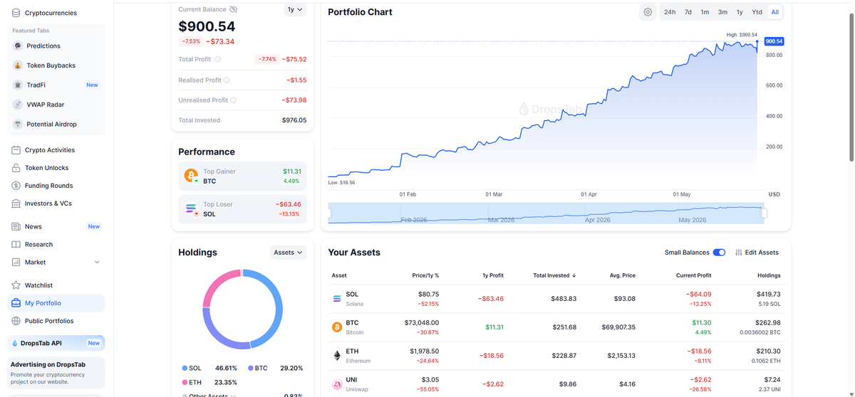This screenshot has width=855, height=397.
Task: Click the Uniswap logo in assets table
Action: [337, 384]
